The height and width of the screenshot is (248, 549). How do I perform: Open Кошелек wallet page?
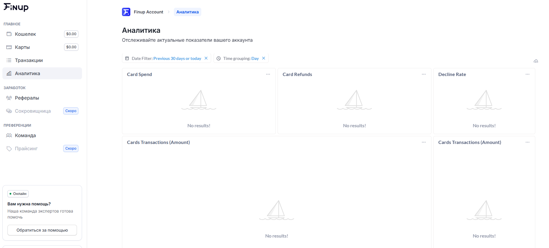click(25, 34)
